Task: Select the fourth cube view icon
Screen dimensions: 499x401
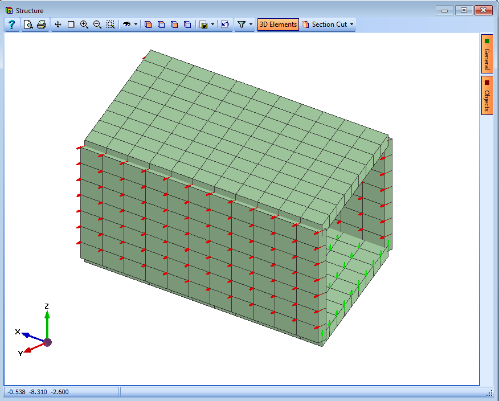Action: 188,24
